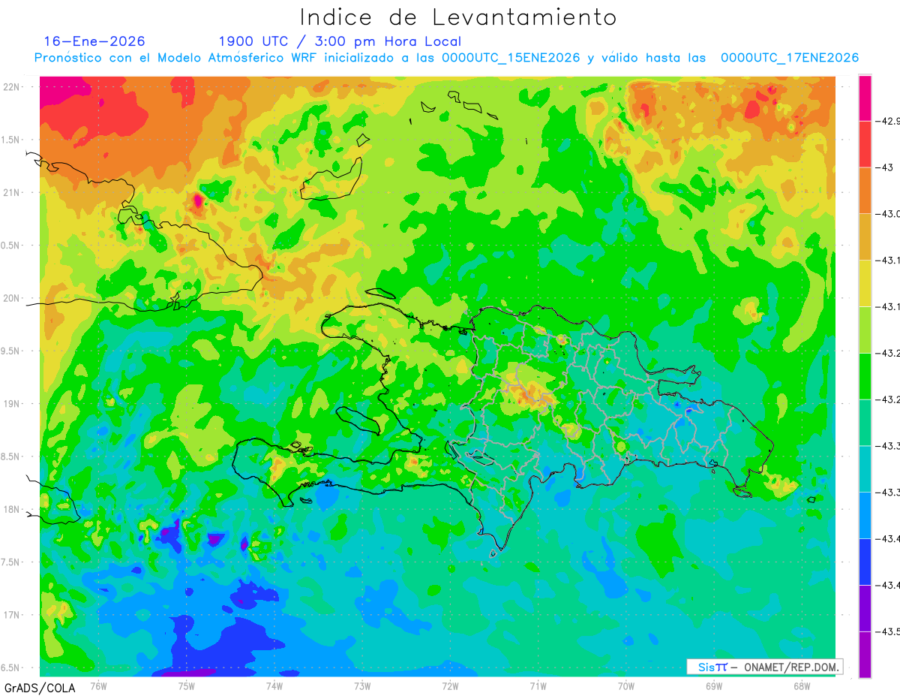Click the 'GrADS/COLA' credit text

40,688
